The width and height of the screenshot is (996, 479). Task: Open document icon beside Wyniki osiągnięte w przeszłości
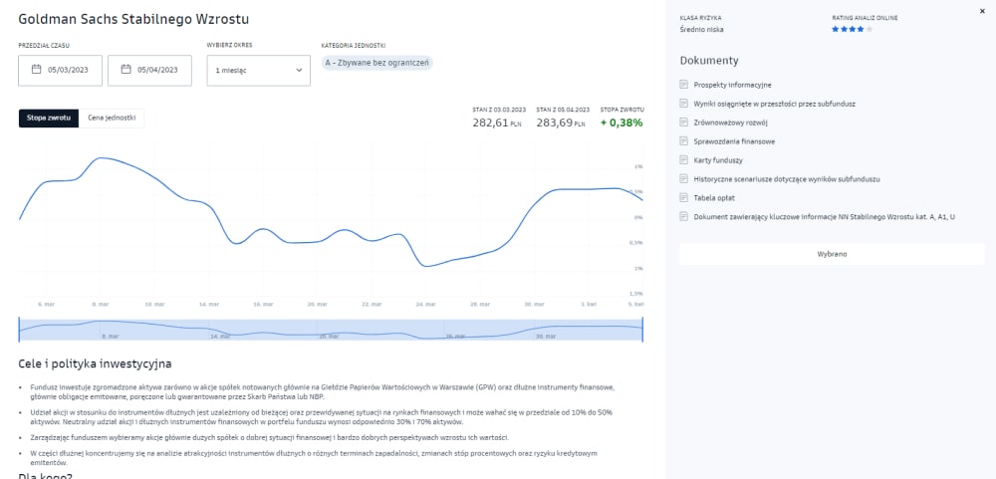[x=684, y=103]
